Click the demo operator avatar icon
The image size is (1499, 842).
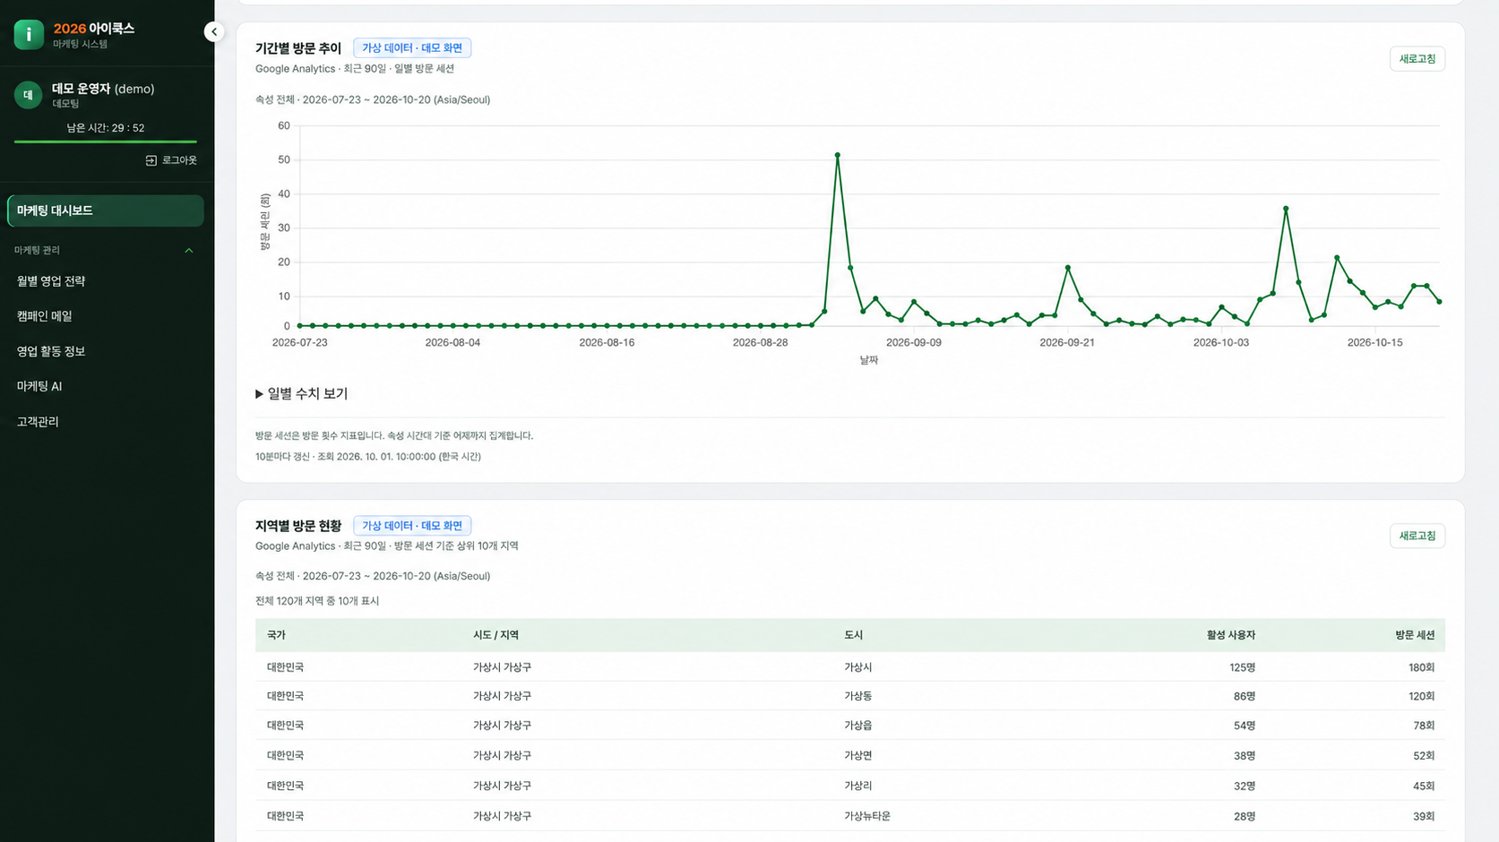(29, 95)
